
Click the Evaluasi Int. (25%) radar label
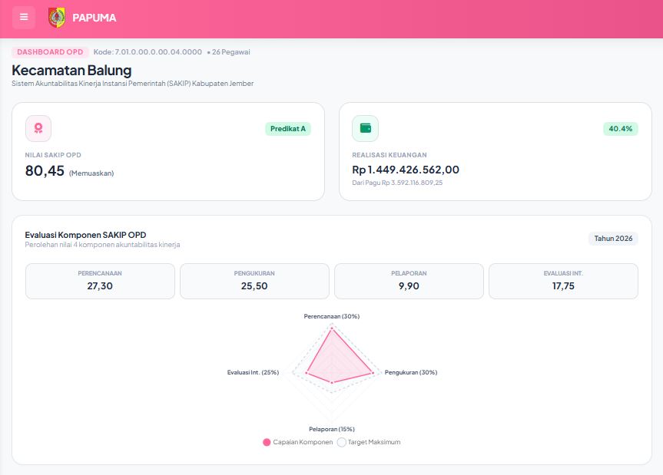click(253, 372)
